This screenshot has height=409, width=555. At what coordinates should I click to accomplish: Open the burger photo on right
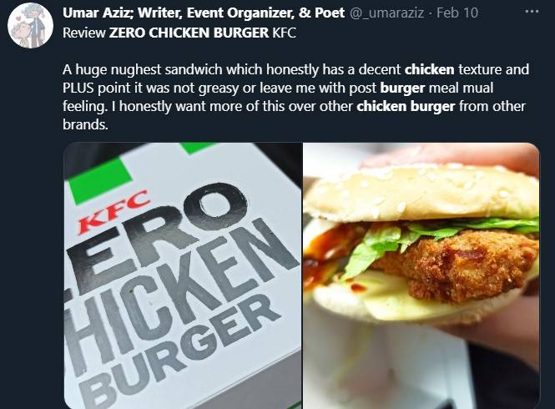tap(421, 275)
